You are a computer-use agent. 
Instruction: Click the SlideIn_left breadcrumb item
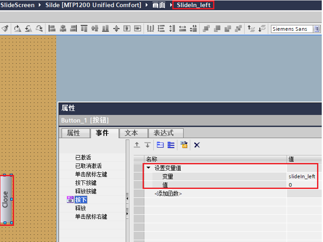(194, 5)
